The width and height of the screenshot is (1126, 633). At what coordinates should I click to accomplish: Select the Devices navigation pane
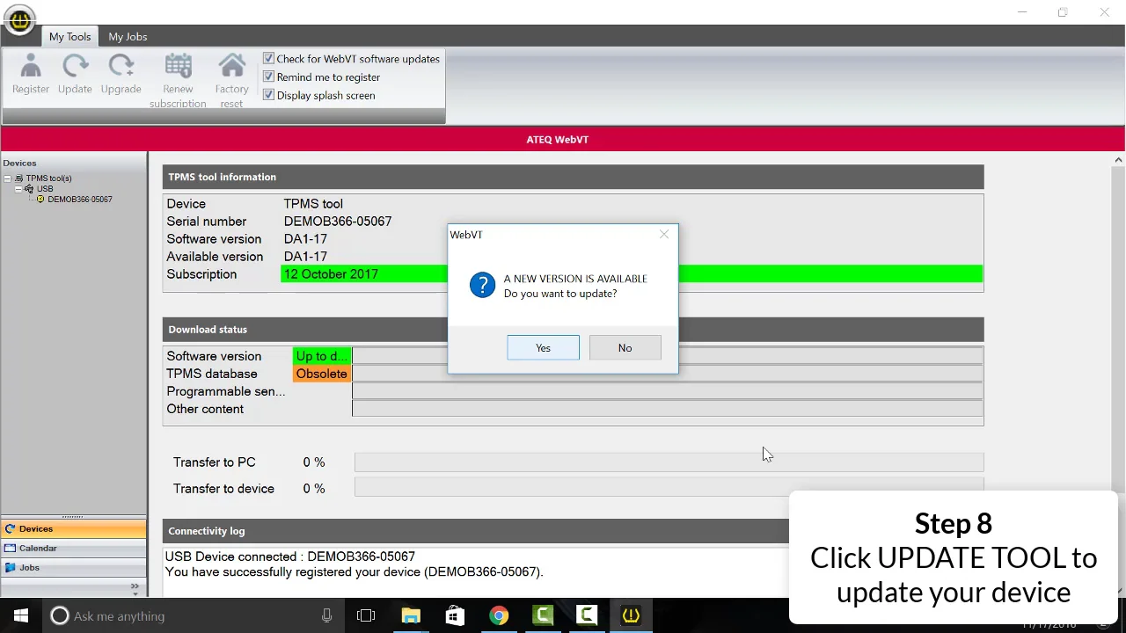(x=74, y=528)
